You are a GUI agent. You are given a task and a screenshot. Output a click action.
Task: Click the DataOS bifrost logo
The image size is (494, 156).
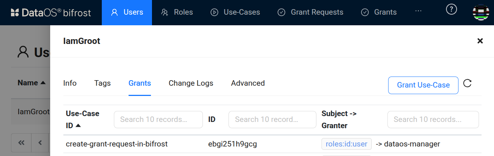click(x=51, y=13)
